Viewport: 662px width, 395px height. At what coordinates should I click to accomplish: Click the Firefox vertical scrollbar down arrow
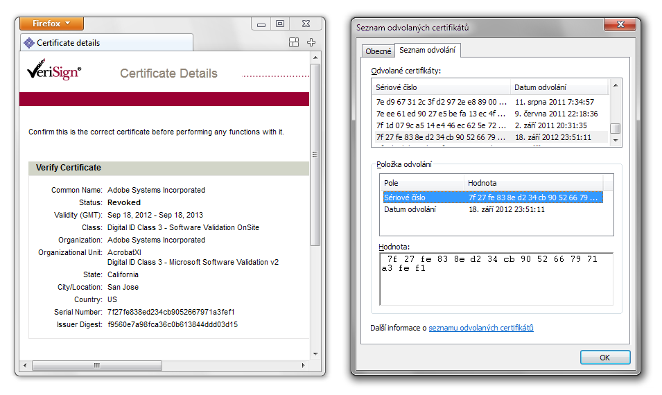pyautogui.click(x=315, y=354)
